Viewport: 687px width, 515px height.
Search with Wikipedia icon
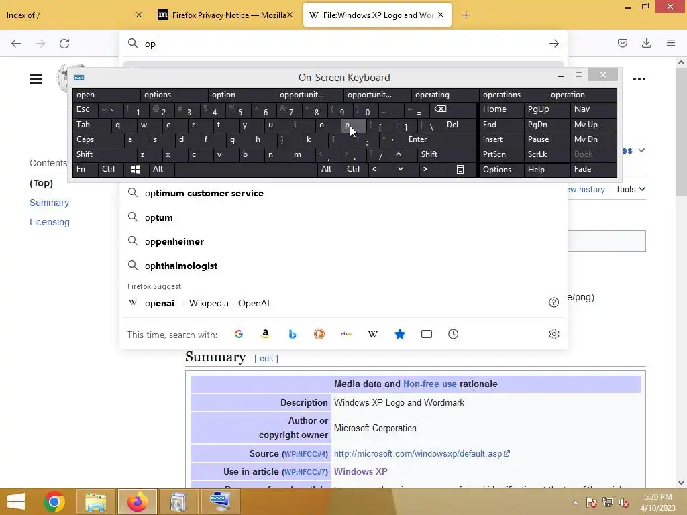[x=373, y=334]
